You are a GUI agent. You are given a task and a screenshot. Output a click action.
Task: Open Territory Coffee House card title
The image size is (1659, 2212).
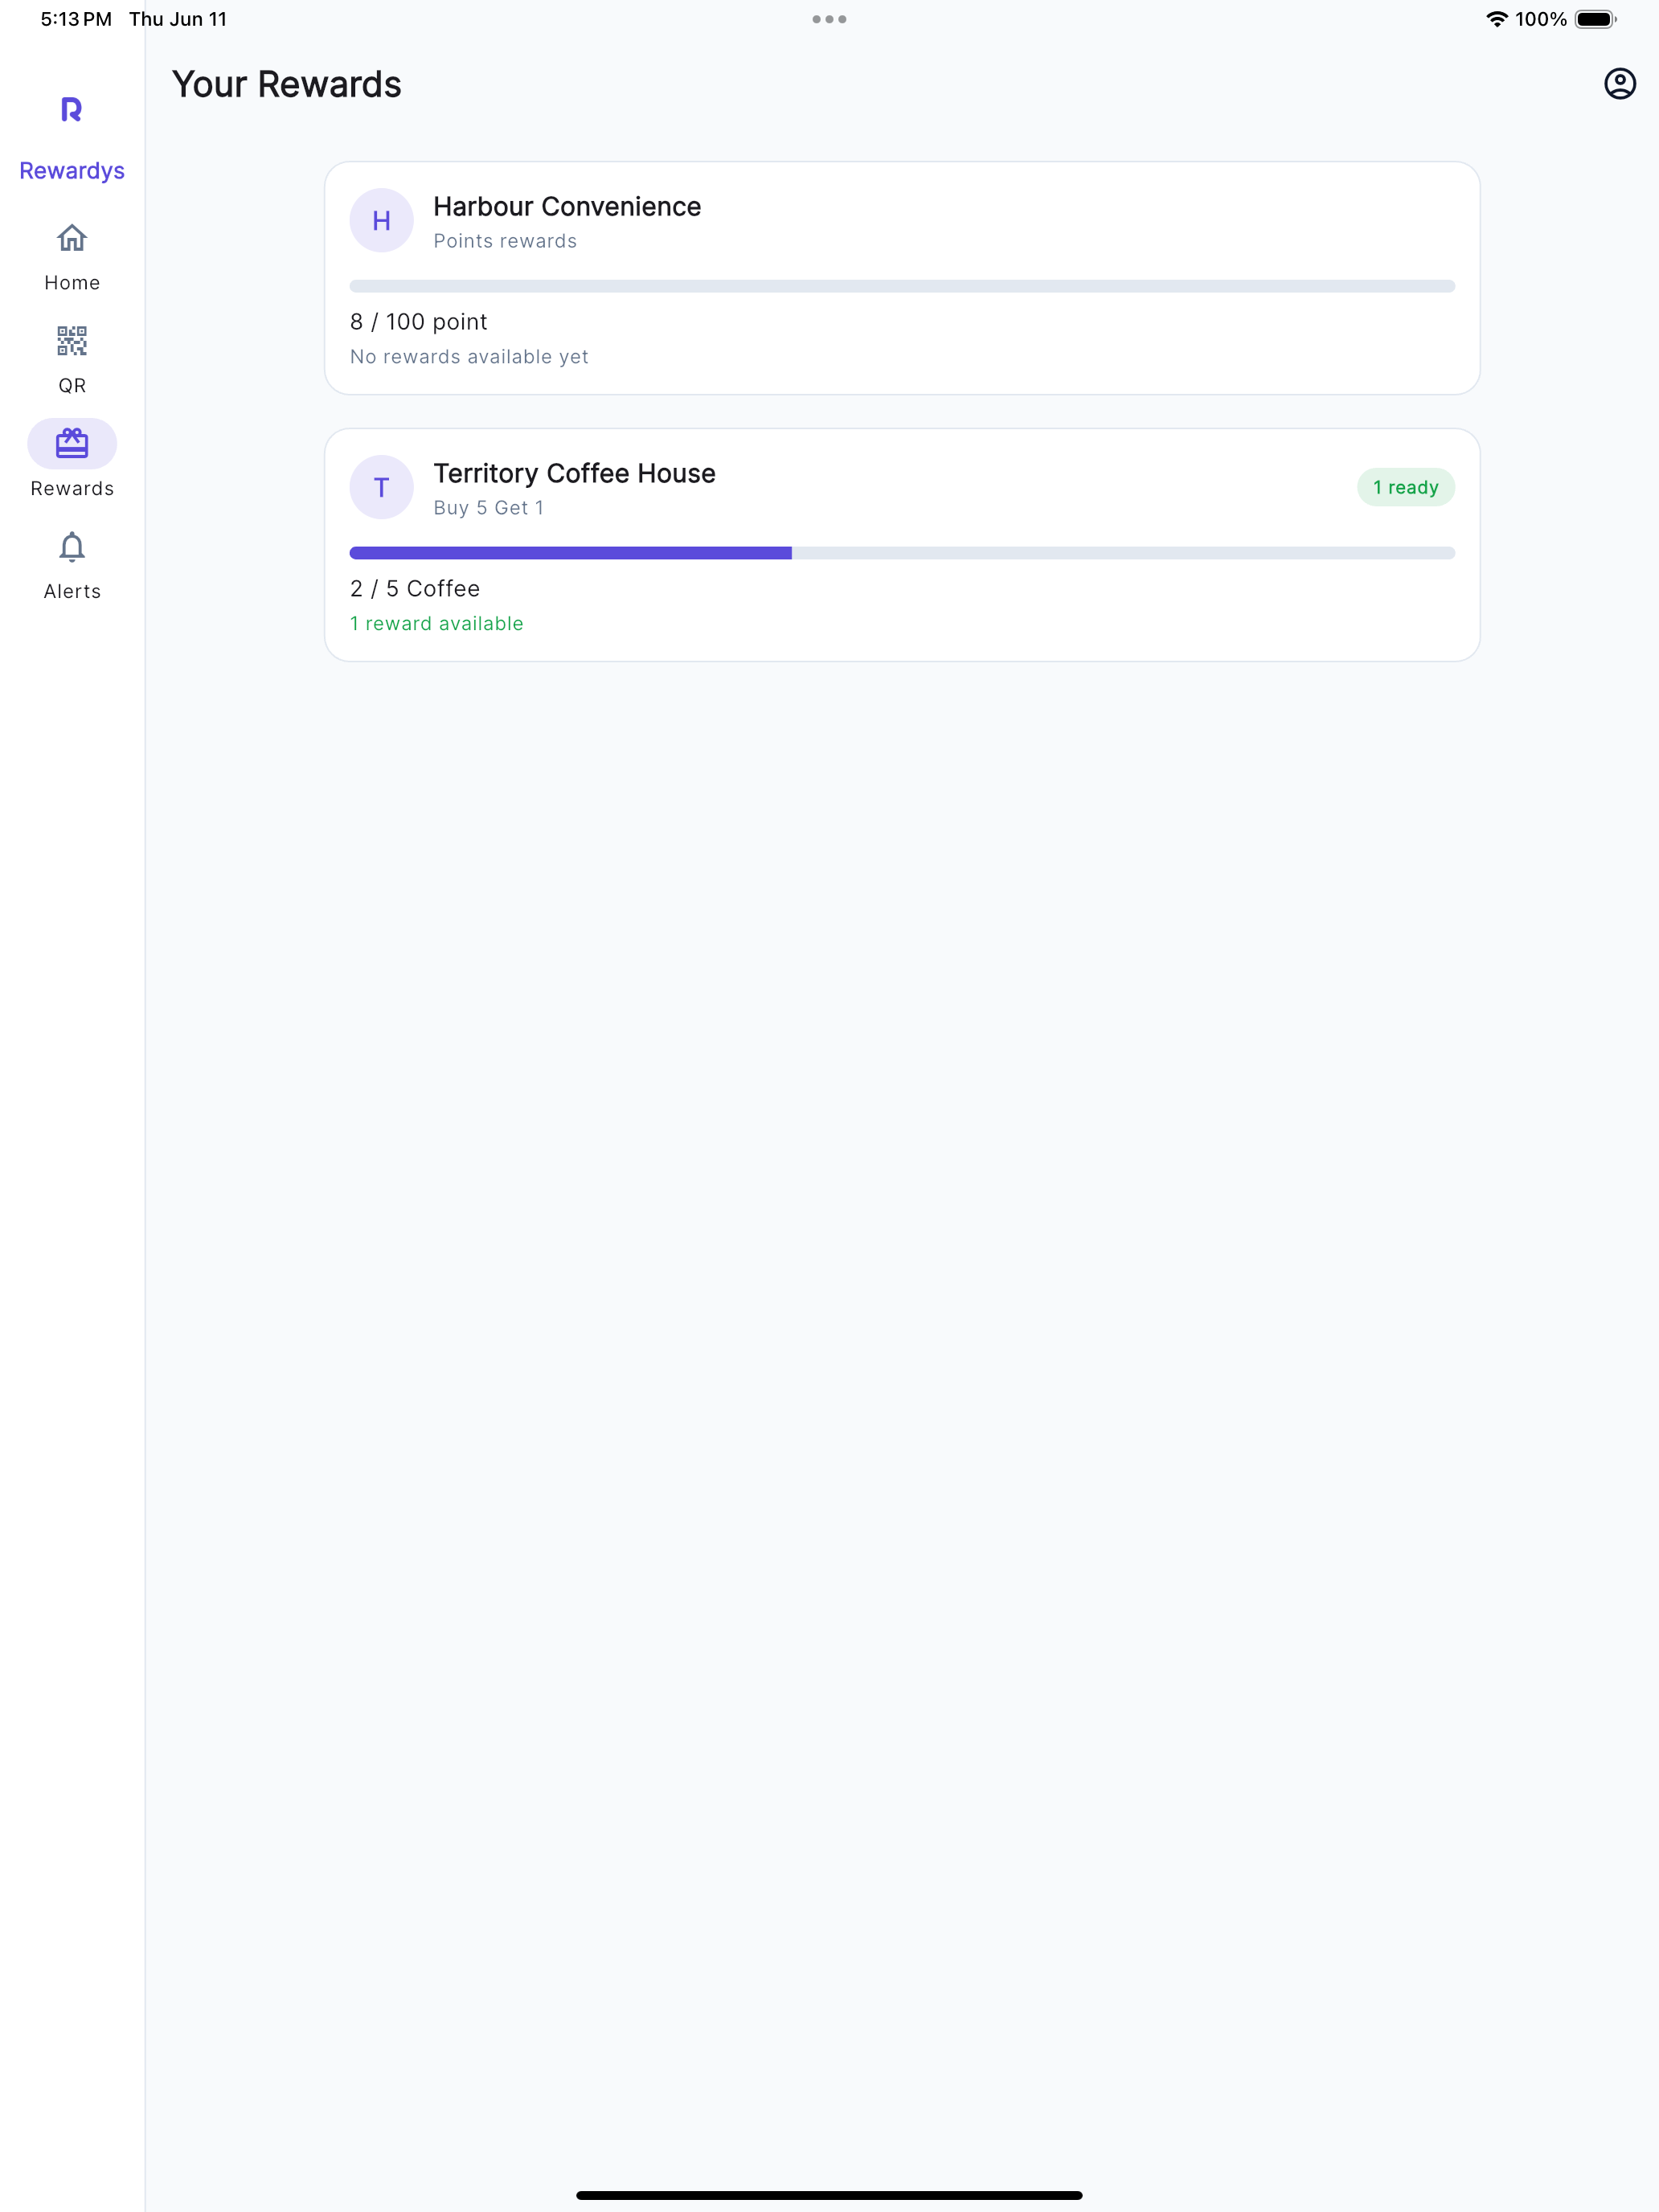pos(574,473)
